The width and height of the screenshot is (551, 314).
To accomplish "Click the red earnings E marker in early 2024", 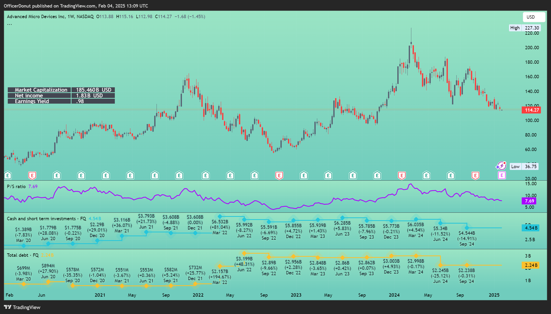I will [402, 176].
